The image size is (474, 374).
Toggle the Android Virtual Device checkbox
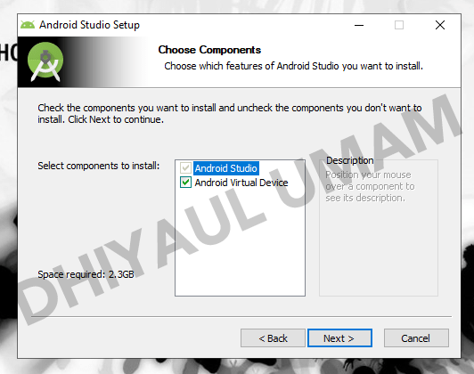(185, 183)
